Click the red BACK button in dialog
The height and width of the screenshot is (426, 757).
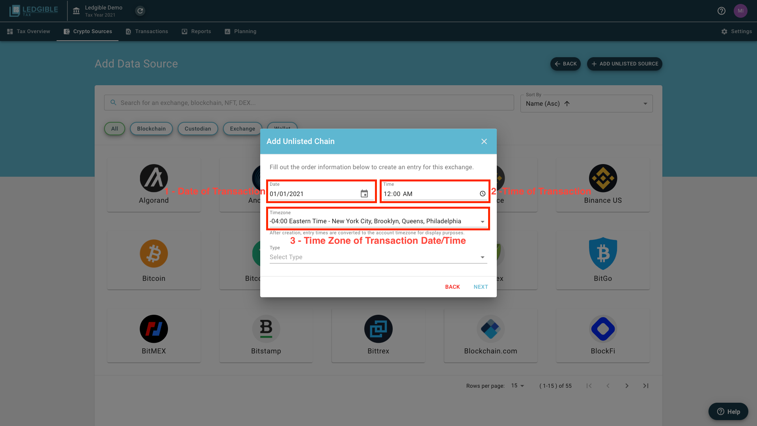453,287
